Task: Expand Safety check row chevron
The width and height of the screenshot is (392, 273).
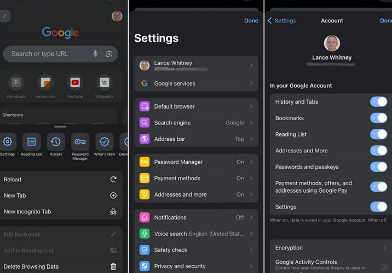Action: pyautogui.click(x=251, y=250)
